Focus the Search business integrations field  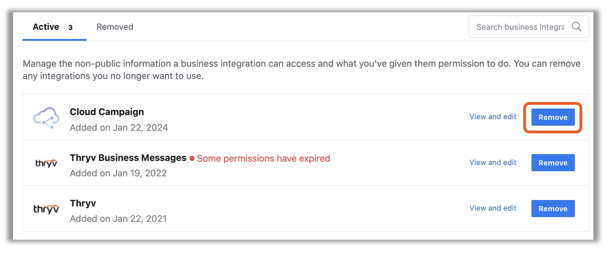[x=520, y=27]
